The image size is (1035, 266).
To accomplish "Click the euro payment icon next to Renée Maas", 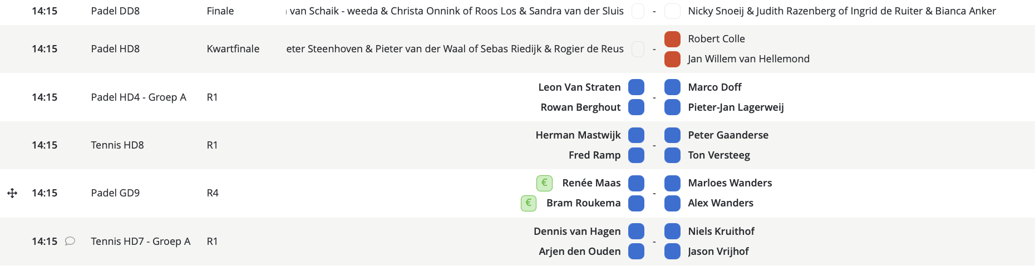I will pyautogui.click(x=544, y=183).
